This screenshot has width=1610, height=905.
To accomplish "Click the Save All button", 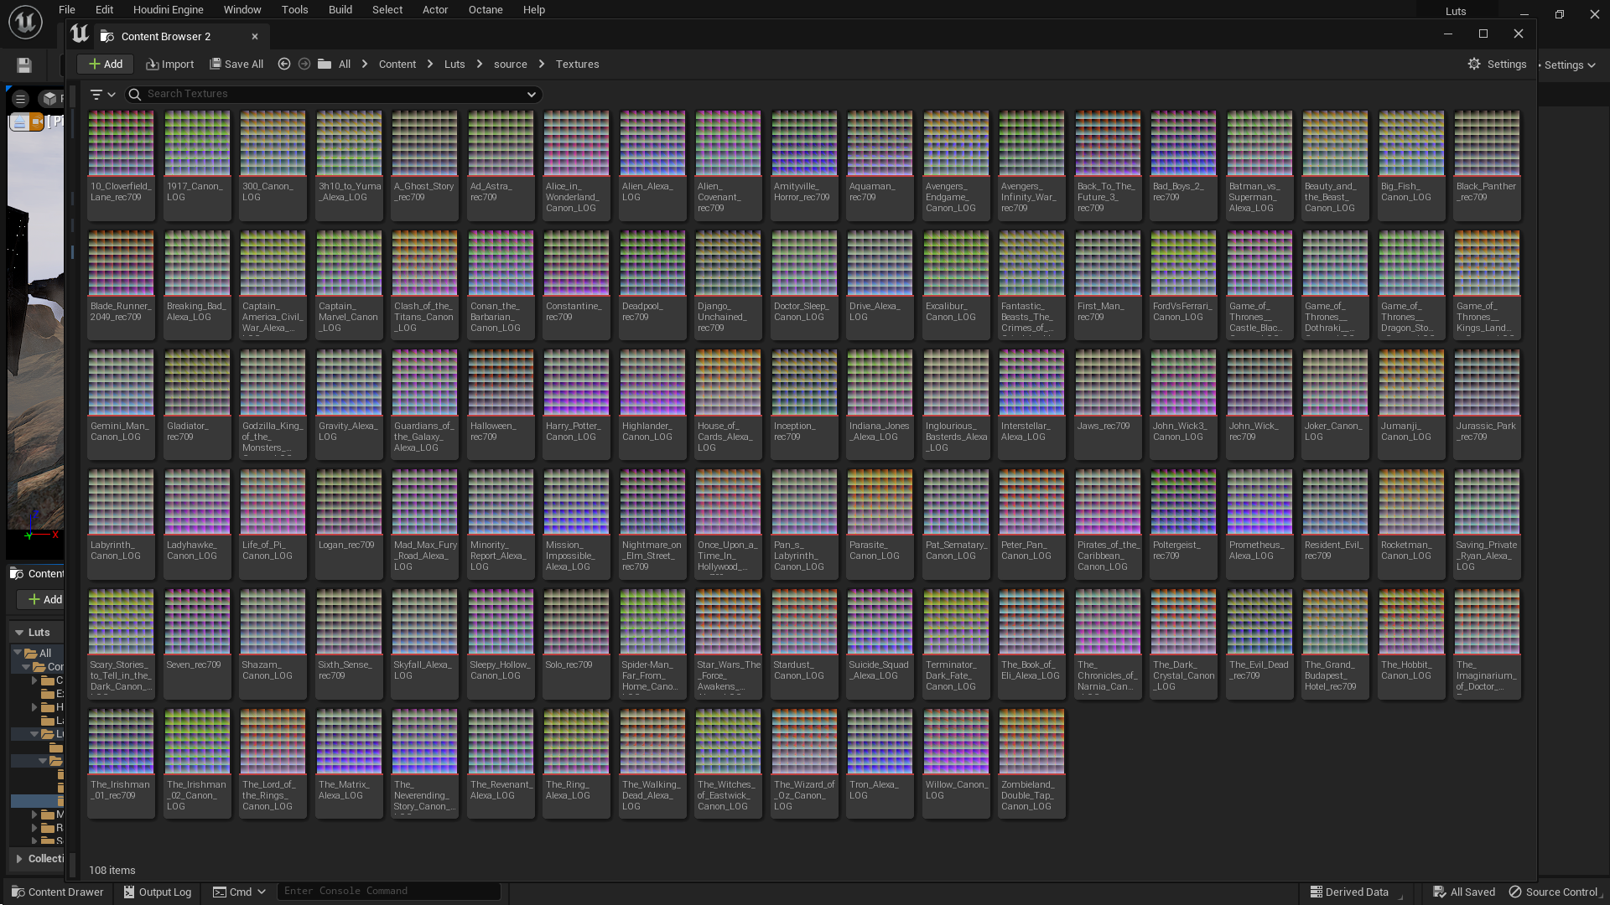I will (236, 64).
